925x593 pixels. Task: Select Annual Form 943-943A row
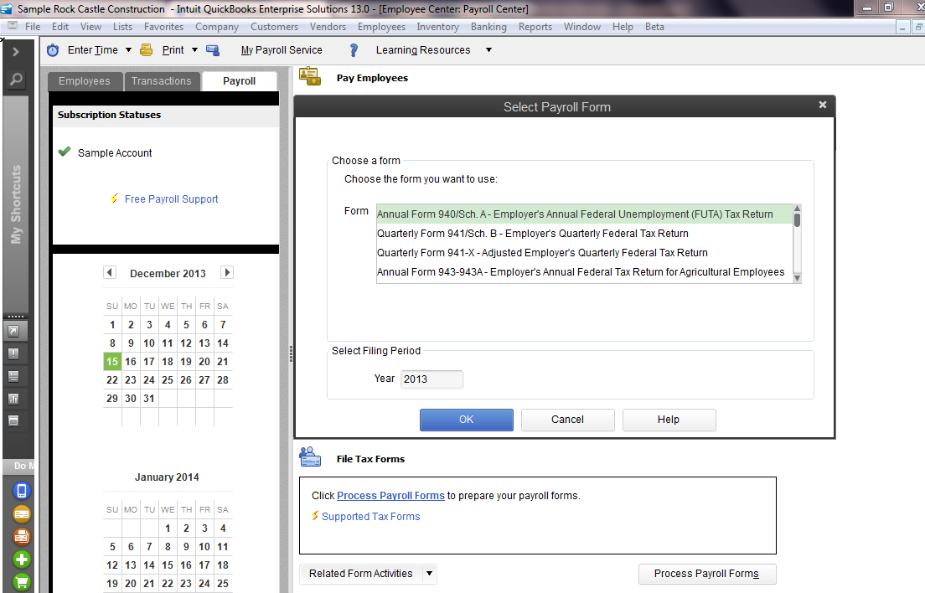[584, 272]
